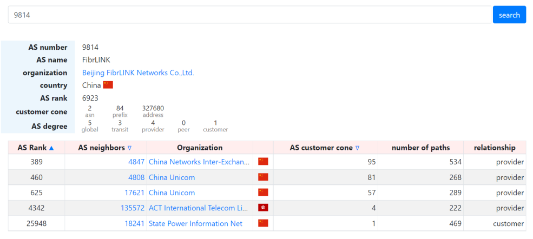This screenshot has width=533, height=239.
Task: Click the blue search button
Action: pyautogui.click(x=509, y=15)
